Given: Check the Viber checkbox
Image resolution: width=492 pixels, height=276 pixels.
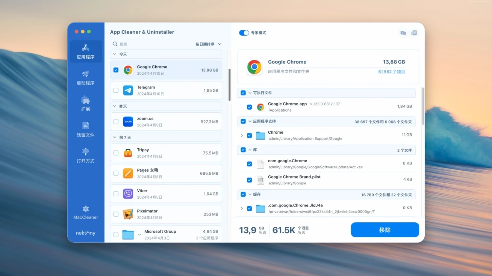Looking at the screenshot, I should [116, 194].
